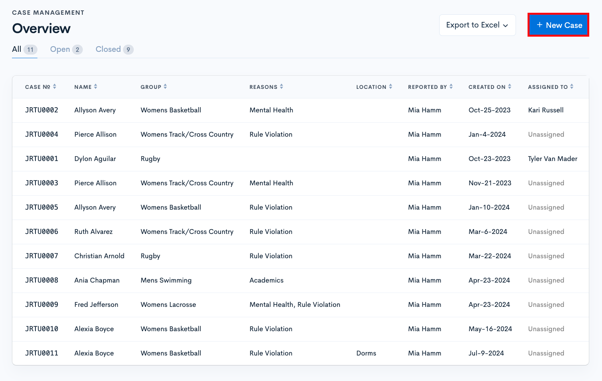Open case JRTU0009
Image resolution: width=602 pixels, height=381 pixels.
coord(42,304)
